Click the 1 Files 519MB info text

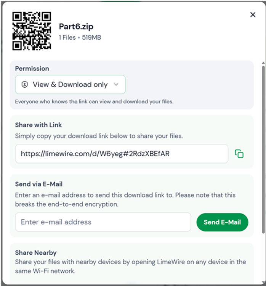[80, 37]
